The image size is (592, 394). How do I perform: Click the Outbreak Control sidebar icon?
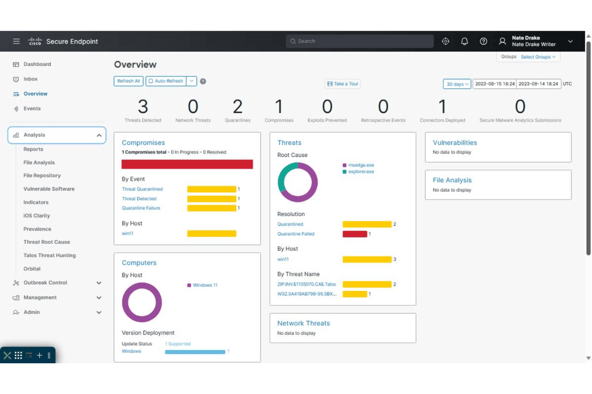[16, 283]
